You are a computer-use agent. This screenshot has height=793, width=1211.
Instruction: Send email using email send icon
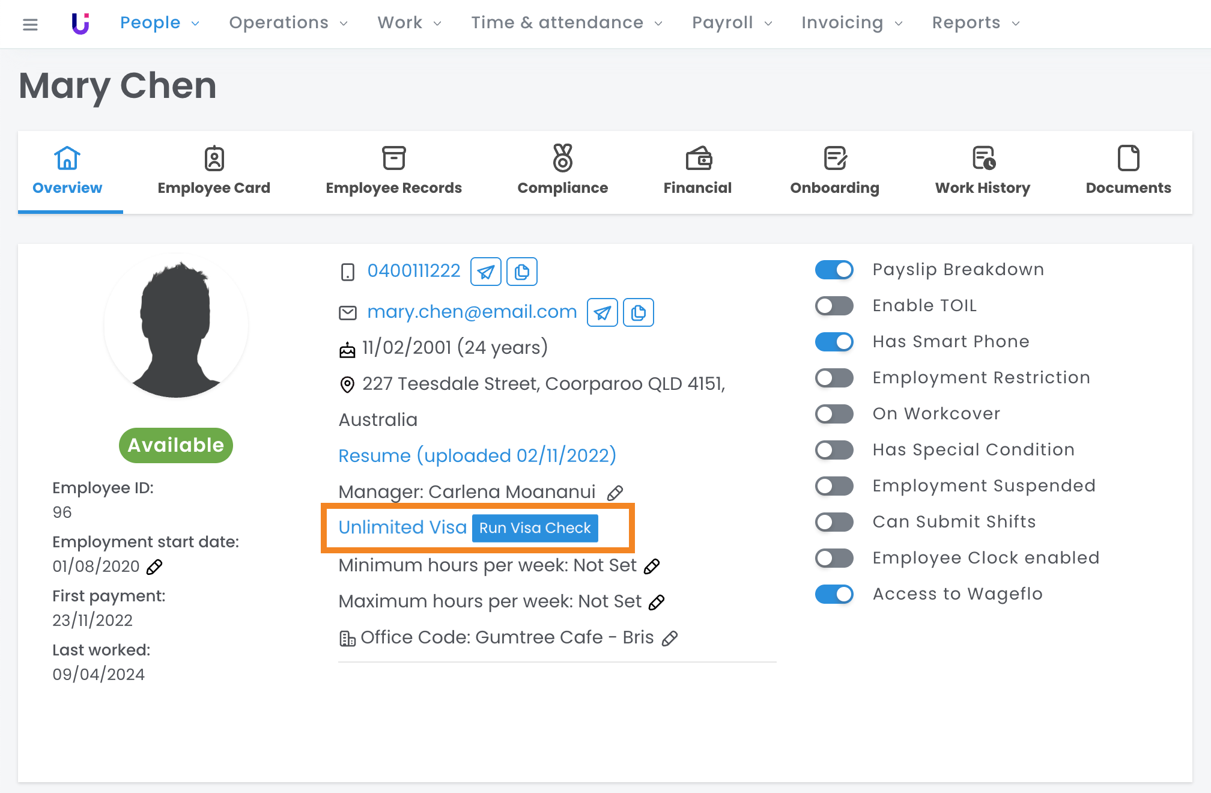coord(602,312)
